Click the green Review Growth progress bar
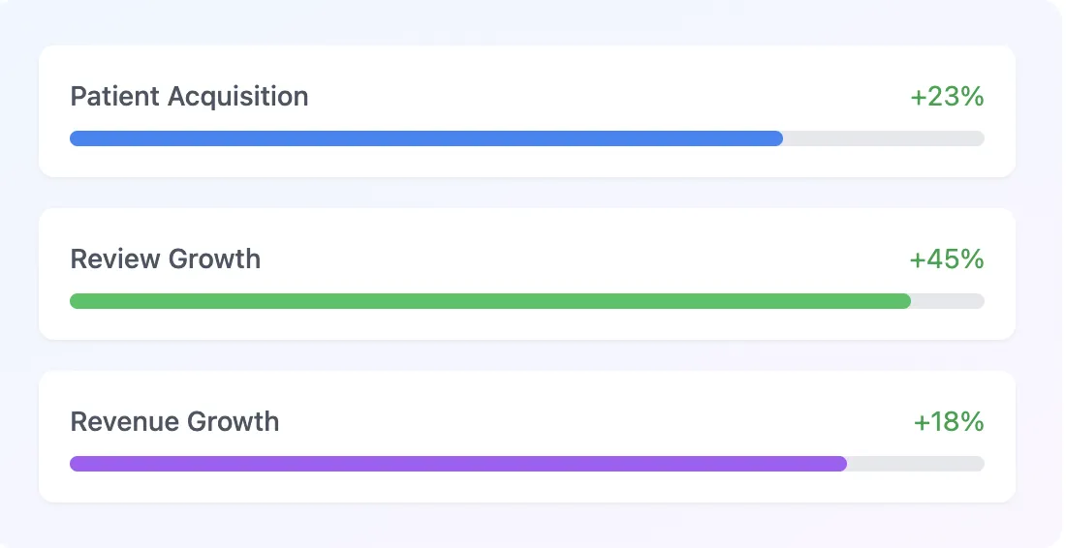Screen dimensions: 1066x548 [490, 301]
